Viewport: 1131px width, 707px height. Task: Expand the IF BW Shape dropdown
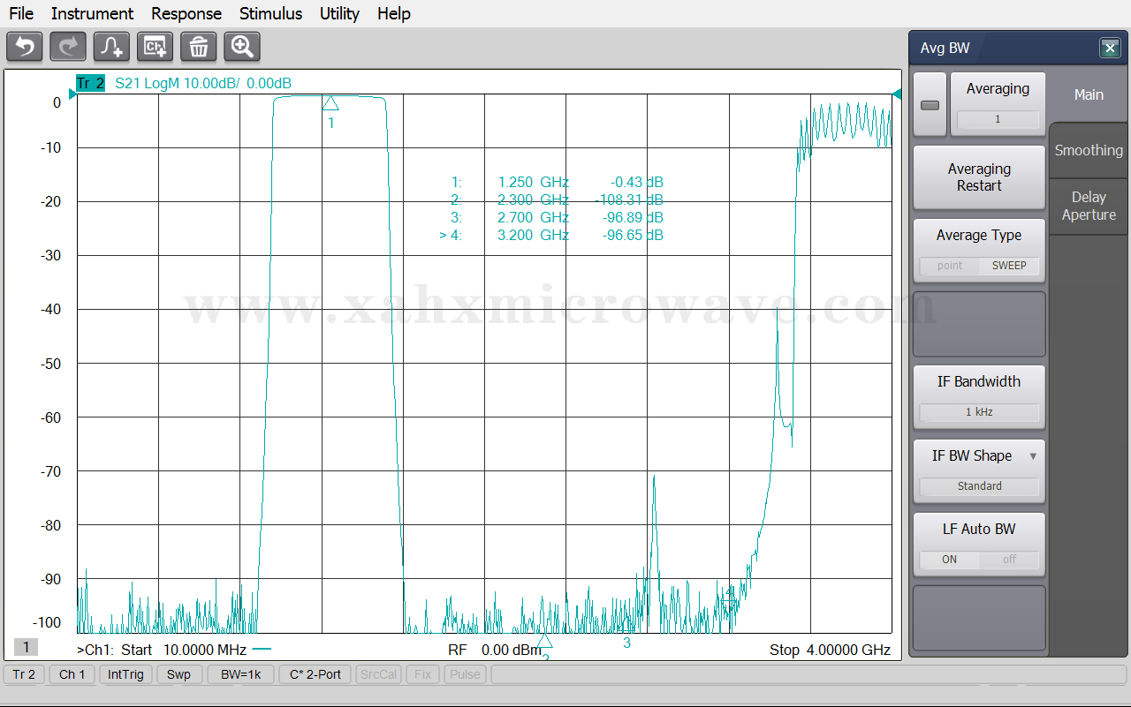click(1033, 456)
